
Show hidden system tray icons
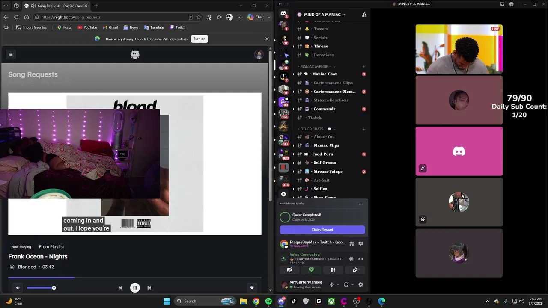(487, 301)
